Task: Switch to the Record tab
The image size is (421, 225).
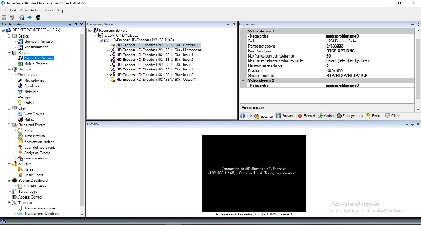Action: pyautogui.click(x=306, y=116)
